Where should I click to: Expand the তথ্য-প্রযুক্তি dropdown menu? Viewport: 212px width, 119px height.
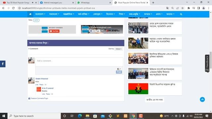pos(134,14)
